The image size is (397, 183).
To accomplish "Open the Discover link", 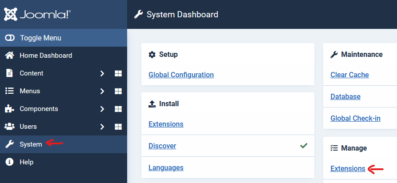I will (x=162, y=146).
